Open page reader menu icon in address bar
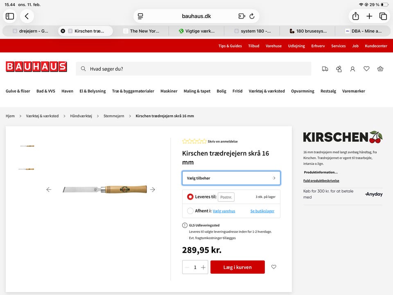Viewport: 393px width, 295px height. pyautogui.click(x=140, y=16)
